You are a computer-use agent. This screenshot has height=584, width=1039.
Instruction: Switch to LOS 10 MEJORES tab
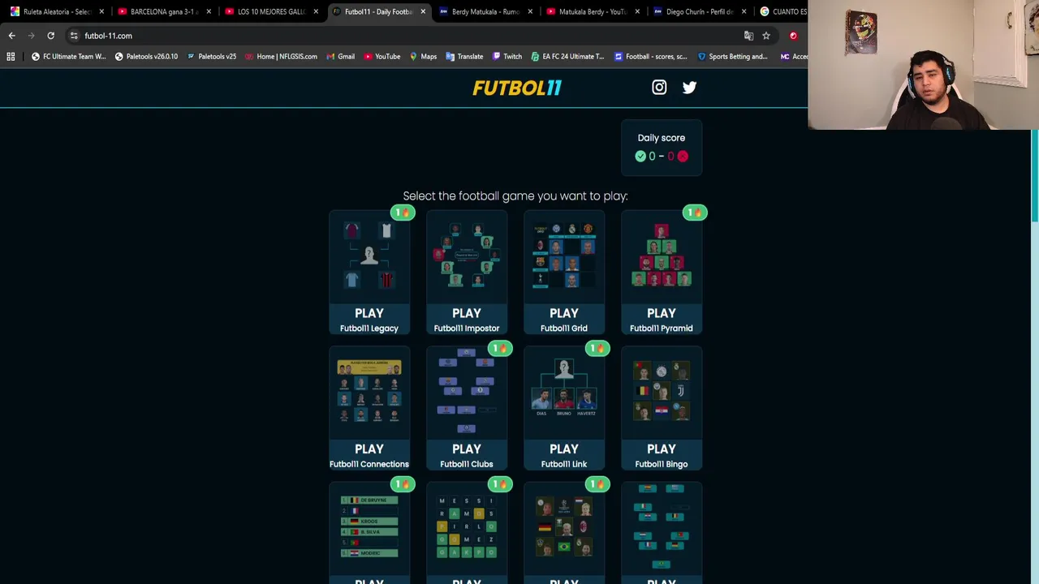(271, 11)
